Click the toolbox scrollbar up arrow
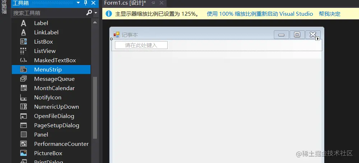 click(x=95, y=23)
